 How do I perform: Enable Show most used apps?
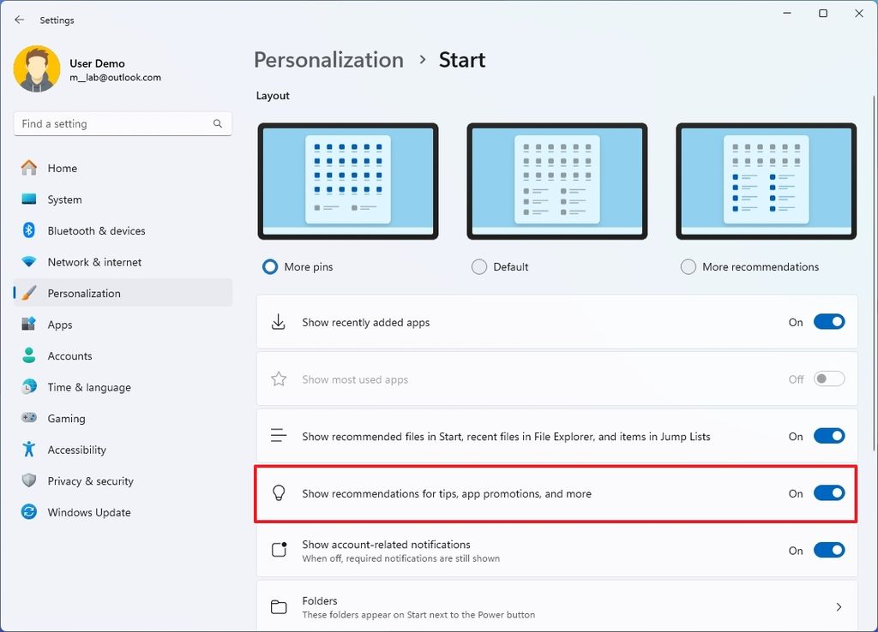[828, 378]
